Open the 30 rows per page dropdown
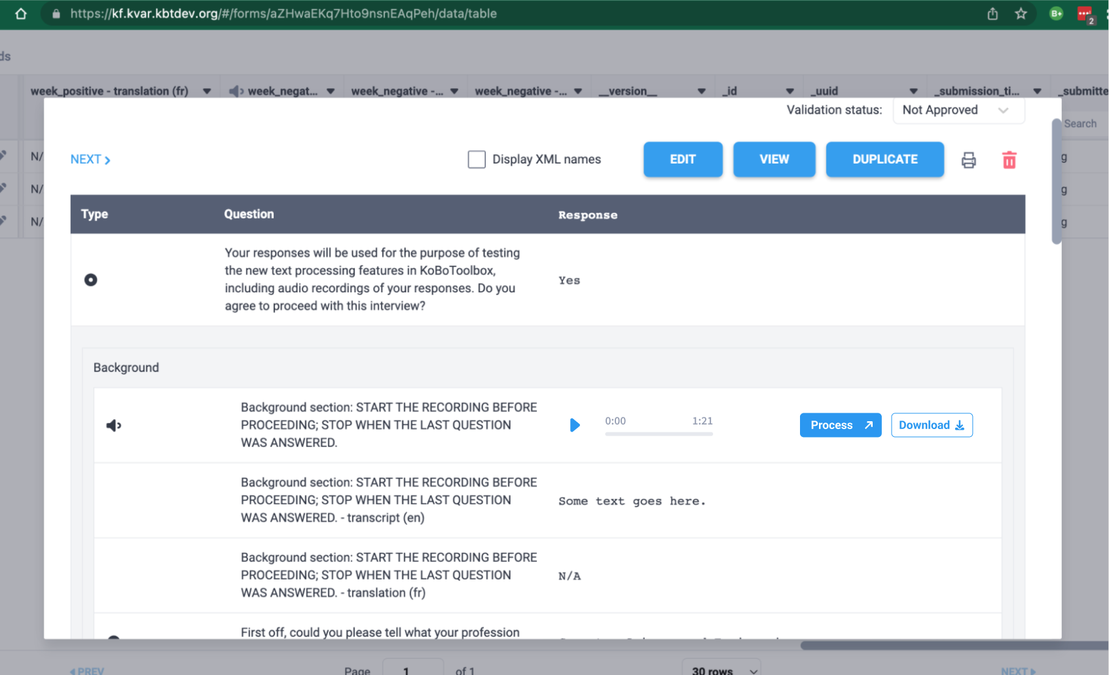Image resolution: width=1109 pixels, height=675 pixels. click(721, 668)
